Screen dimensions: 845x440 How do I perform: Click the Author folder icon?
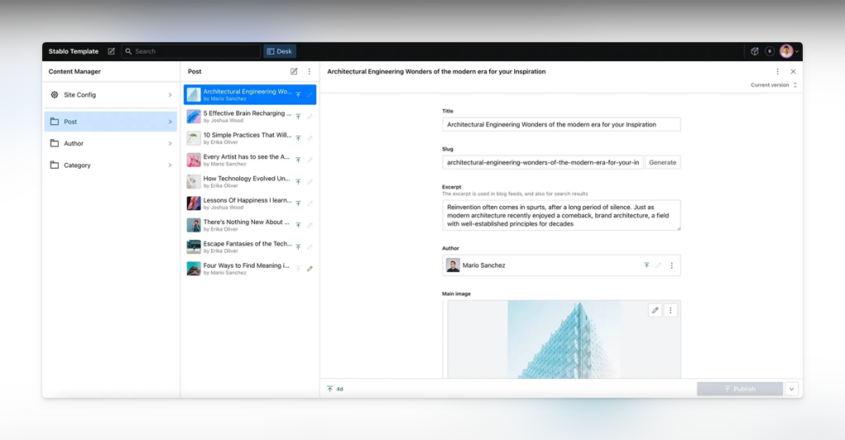54,143
